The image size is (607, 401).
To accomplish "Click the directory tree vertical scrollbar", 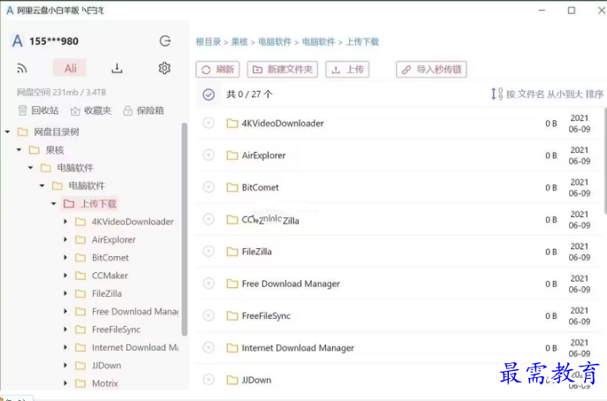I will pos(185,229).
